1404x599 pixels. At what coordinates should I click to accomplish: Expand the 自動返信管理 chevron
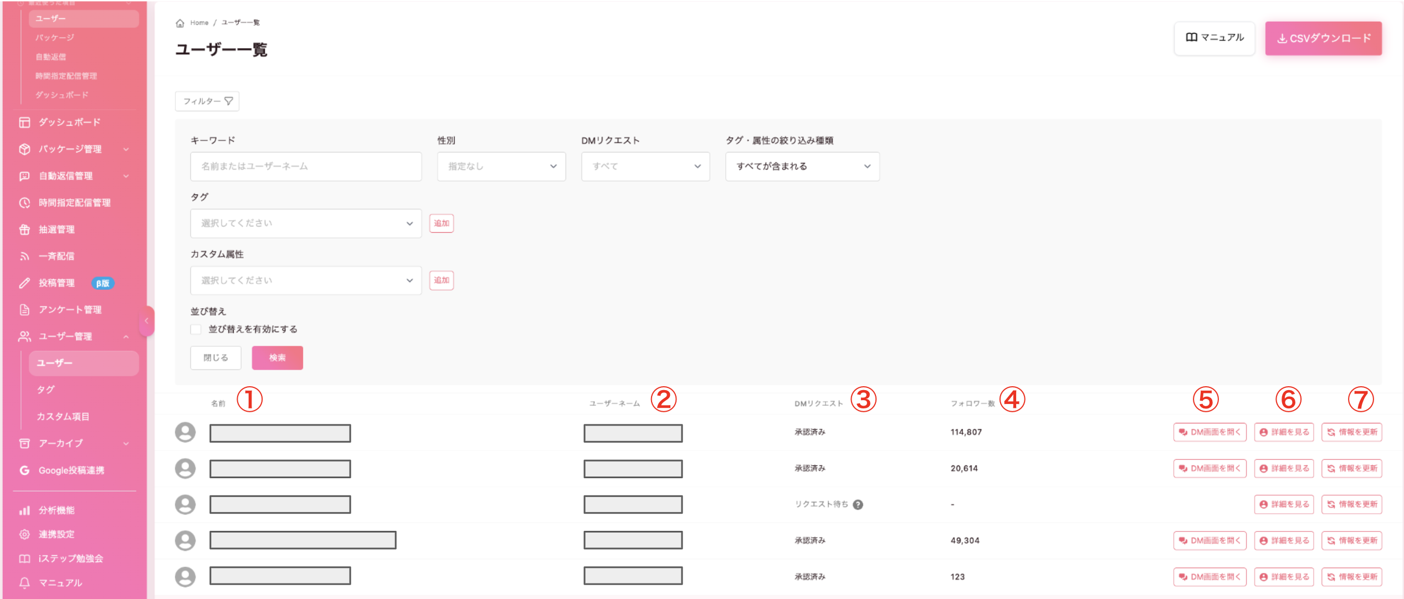tap(126, 176)
